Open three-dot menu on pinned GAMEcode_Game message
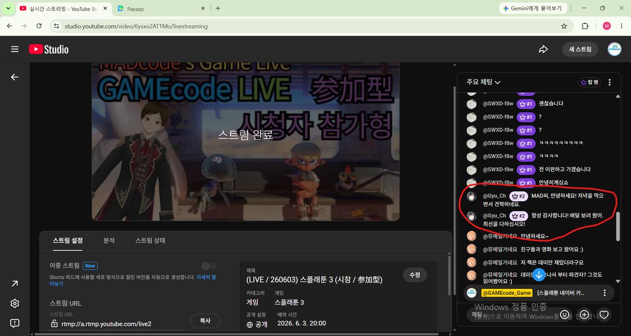631x336 pixels. [605, 293]
